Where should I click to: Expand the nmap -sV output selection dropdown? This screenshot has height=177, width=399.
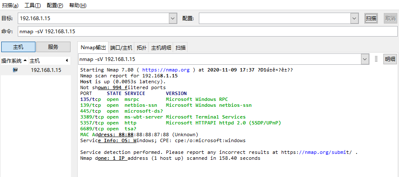tap(365, 59)
